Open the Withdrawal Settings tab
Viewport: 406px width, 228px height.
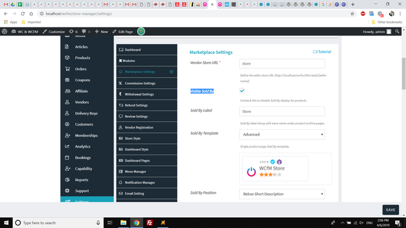pos(147,94)
